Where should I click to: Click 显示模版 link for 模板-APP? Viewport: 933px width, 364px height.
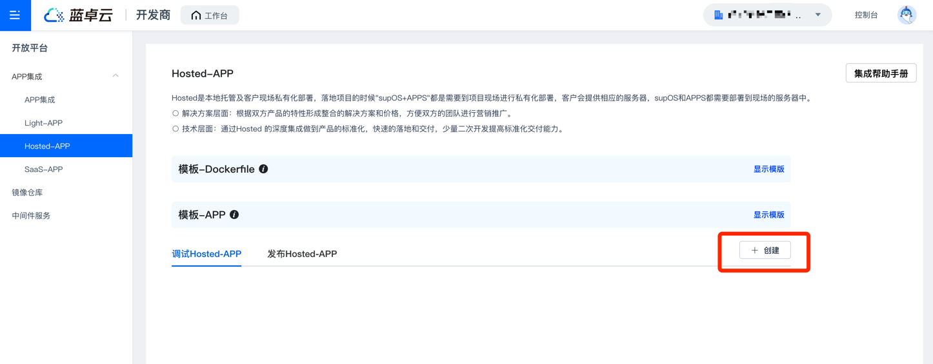click(768, 215)
